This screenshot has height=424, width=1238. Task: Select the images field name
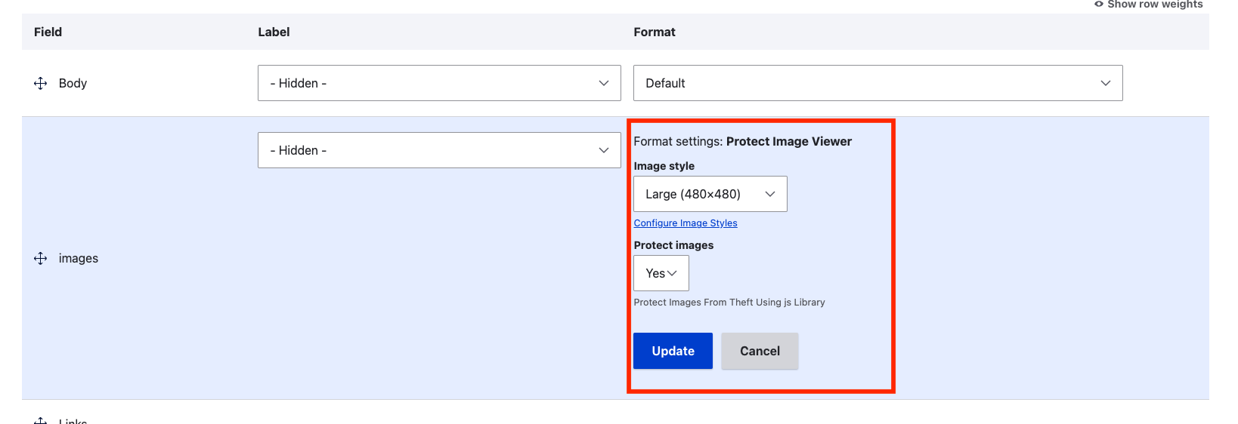click(79, 259)
